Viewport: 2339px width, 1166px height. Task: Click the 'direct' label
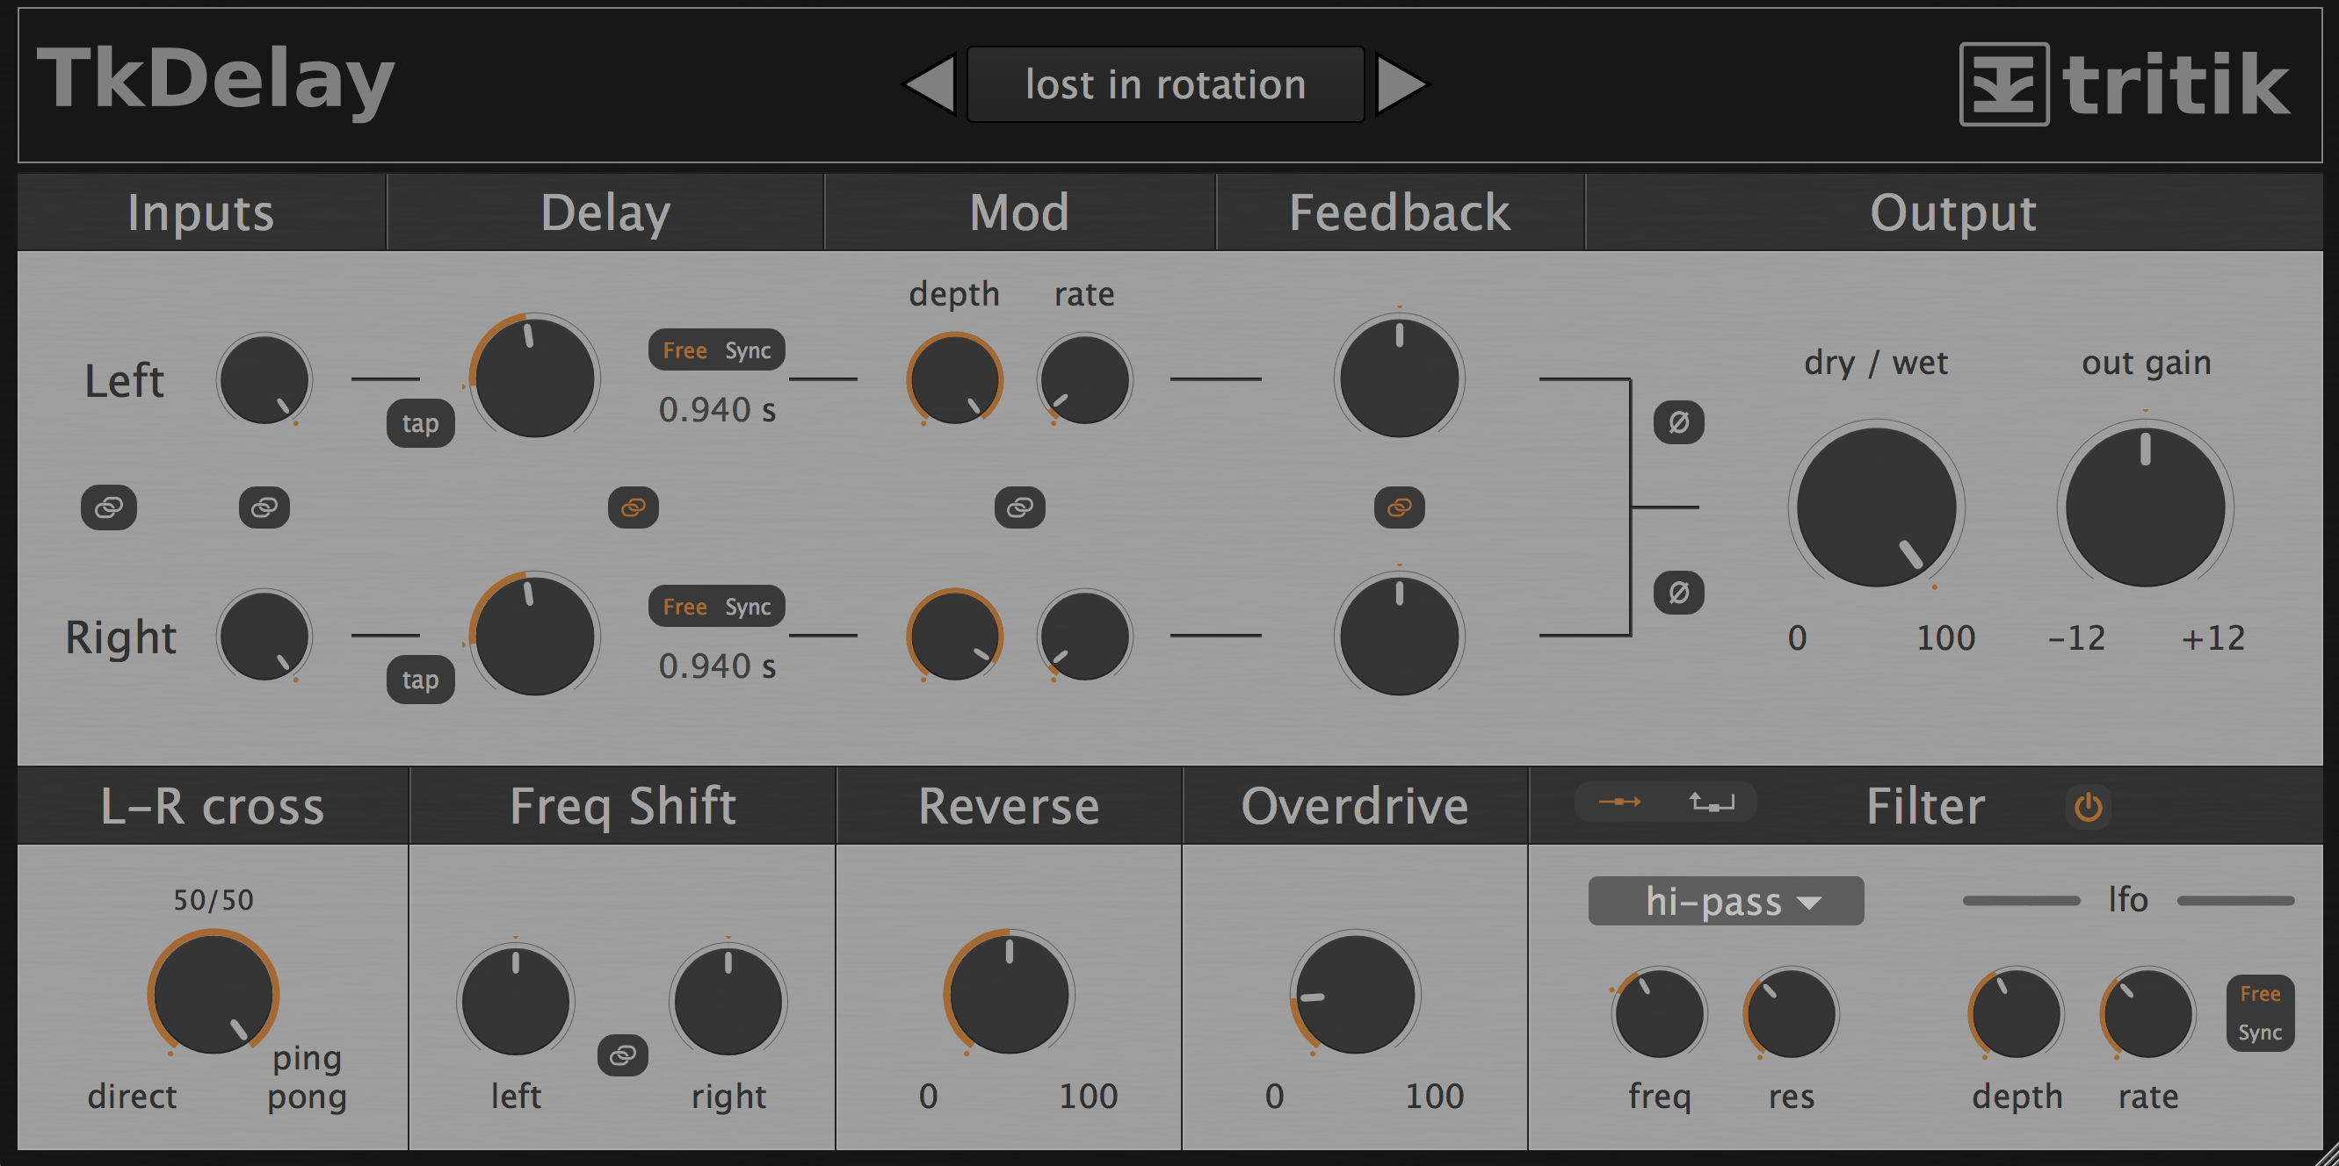click(x=132, y=1096)
